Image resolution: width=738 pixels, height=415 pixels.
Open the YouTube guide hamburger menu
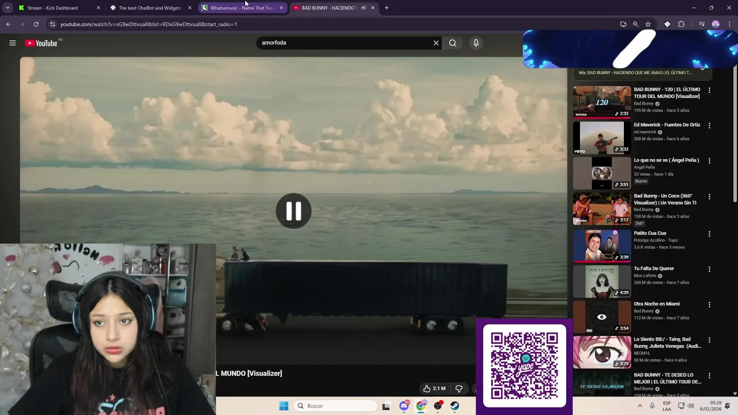[x=12, y=43]
